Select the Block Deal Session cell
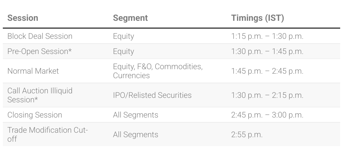The height and width of the screenshot is (149, 343). (x=40, y=36)
